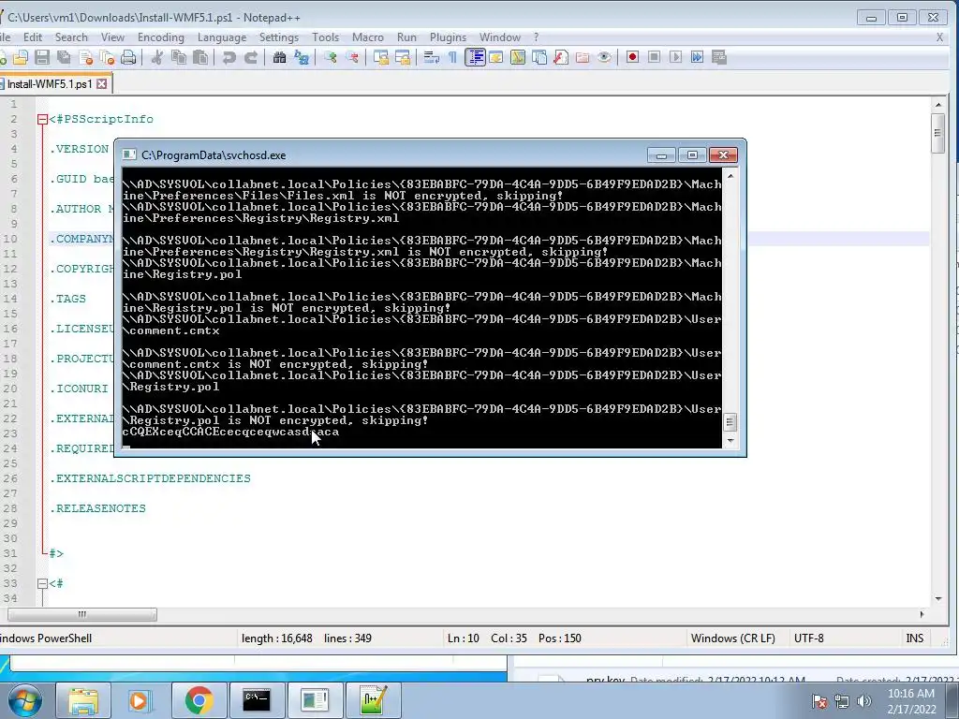Image resolution: width=959 pixels, height=719 pixels.
Task: Toggle synchronized vertical scrolling icon
Action: point(380,57)
